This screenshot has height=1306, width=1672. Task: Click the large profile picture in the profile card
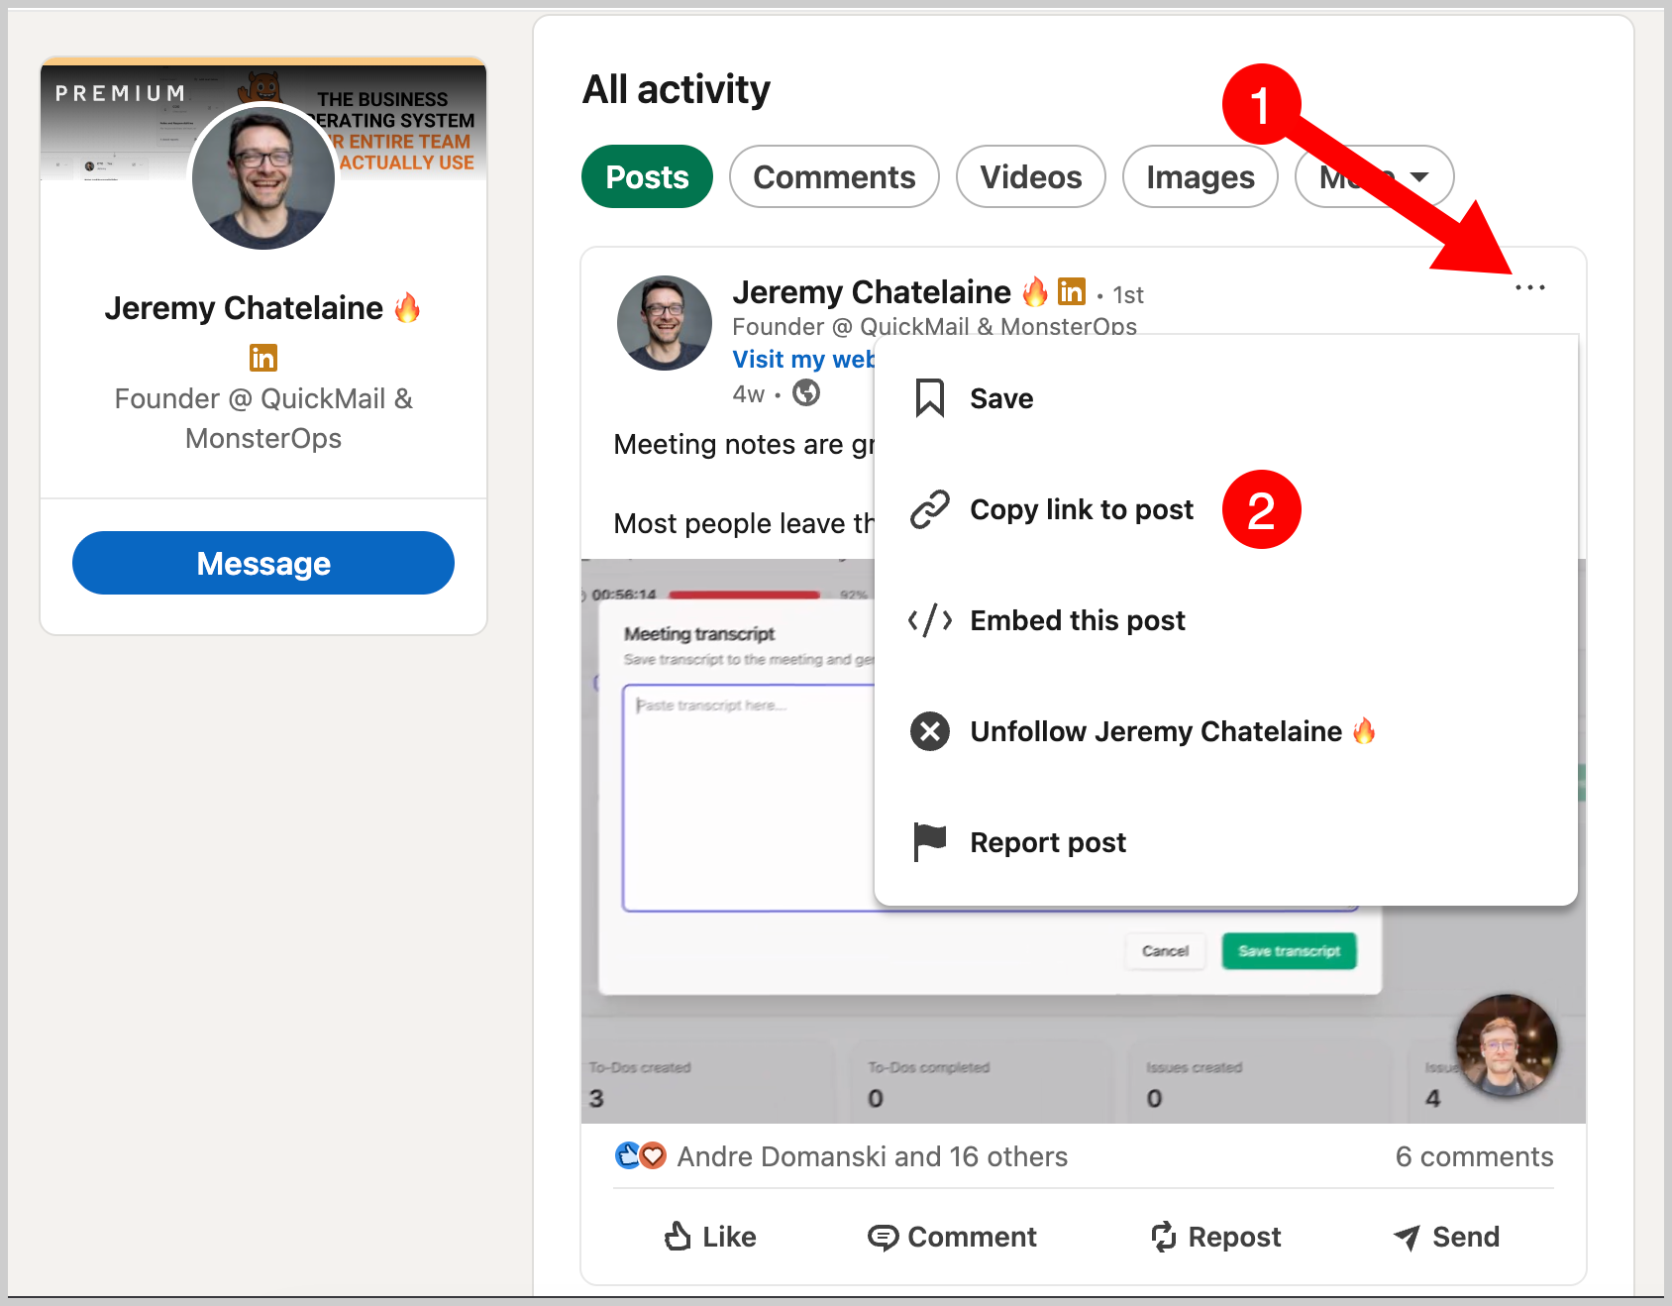263,177
